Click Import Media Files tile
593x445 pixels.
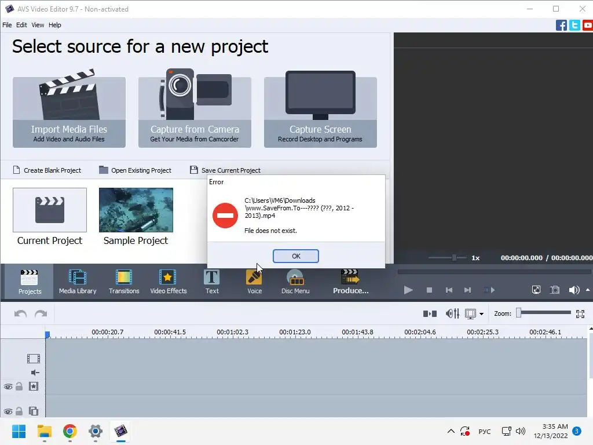[69, 112]
